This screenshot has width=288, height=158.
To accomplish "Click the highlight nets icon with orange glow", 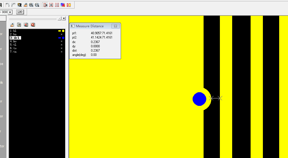I will coord(69,5).
